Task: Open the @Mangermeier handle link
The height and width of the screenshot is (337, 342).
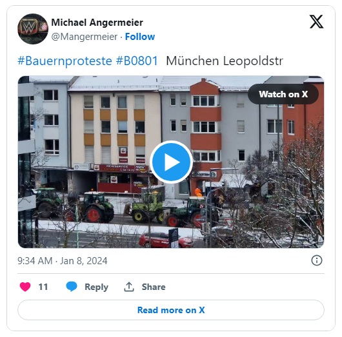Action: (x=85, y=37)
